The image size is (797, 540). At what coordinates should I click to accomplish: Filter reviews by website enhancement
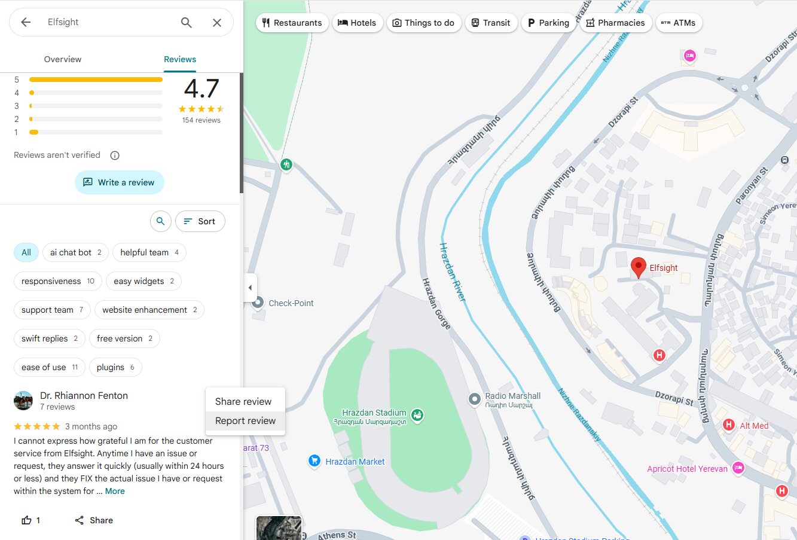point(149,310)
